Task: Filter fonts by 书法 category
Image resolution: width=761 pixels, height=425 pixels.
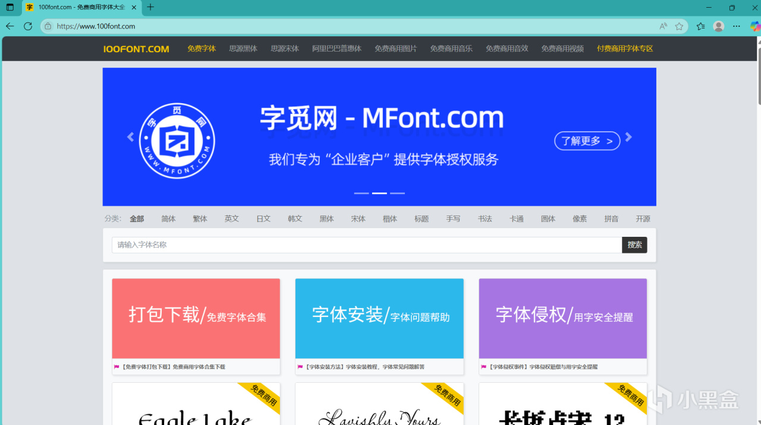Action: (x=485, y=218)
